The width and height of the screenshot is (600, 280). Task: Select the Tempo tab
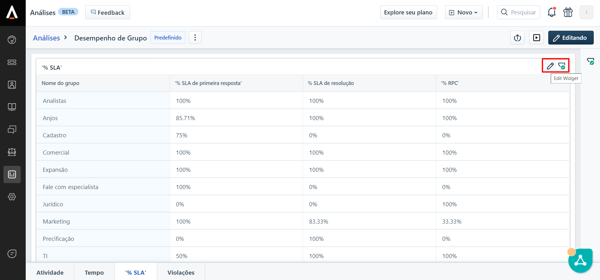coord(94,272)
